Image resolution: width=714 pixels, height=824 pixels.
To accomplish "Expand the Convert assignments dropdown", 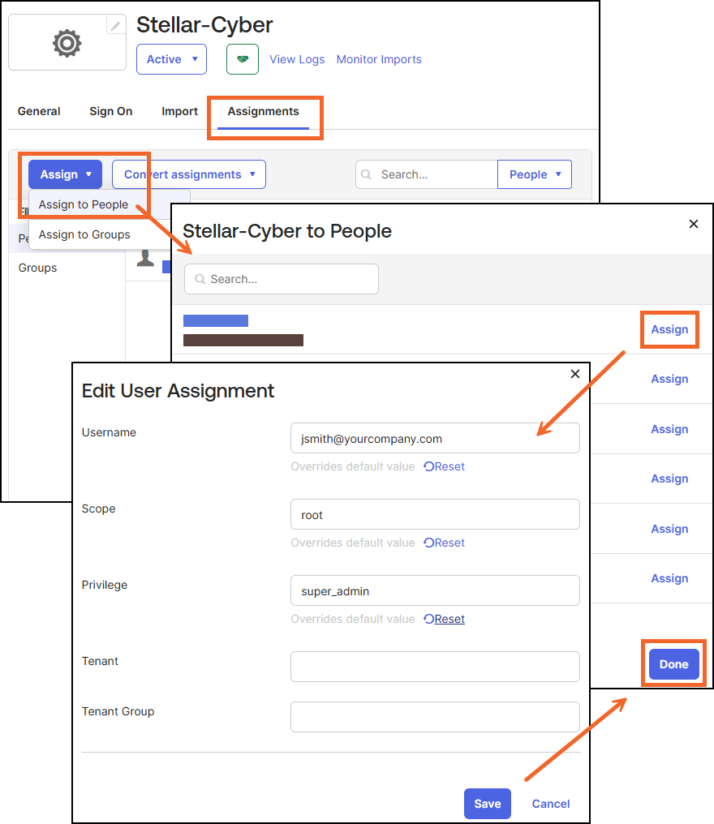I will click(x=188, y=174).
